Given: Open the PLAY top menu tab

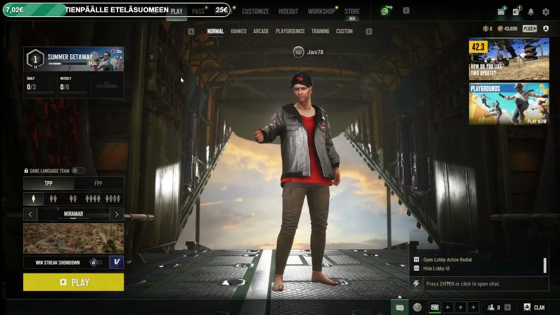Looking at the screenshot, I should point(177,11).
